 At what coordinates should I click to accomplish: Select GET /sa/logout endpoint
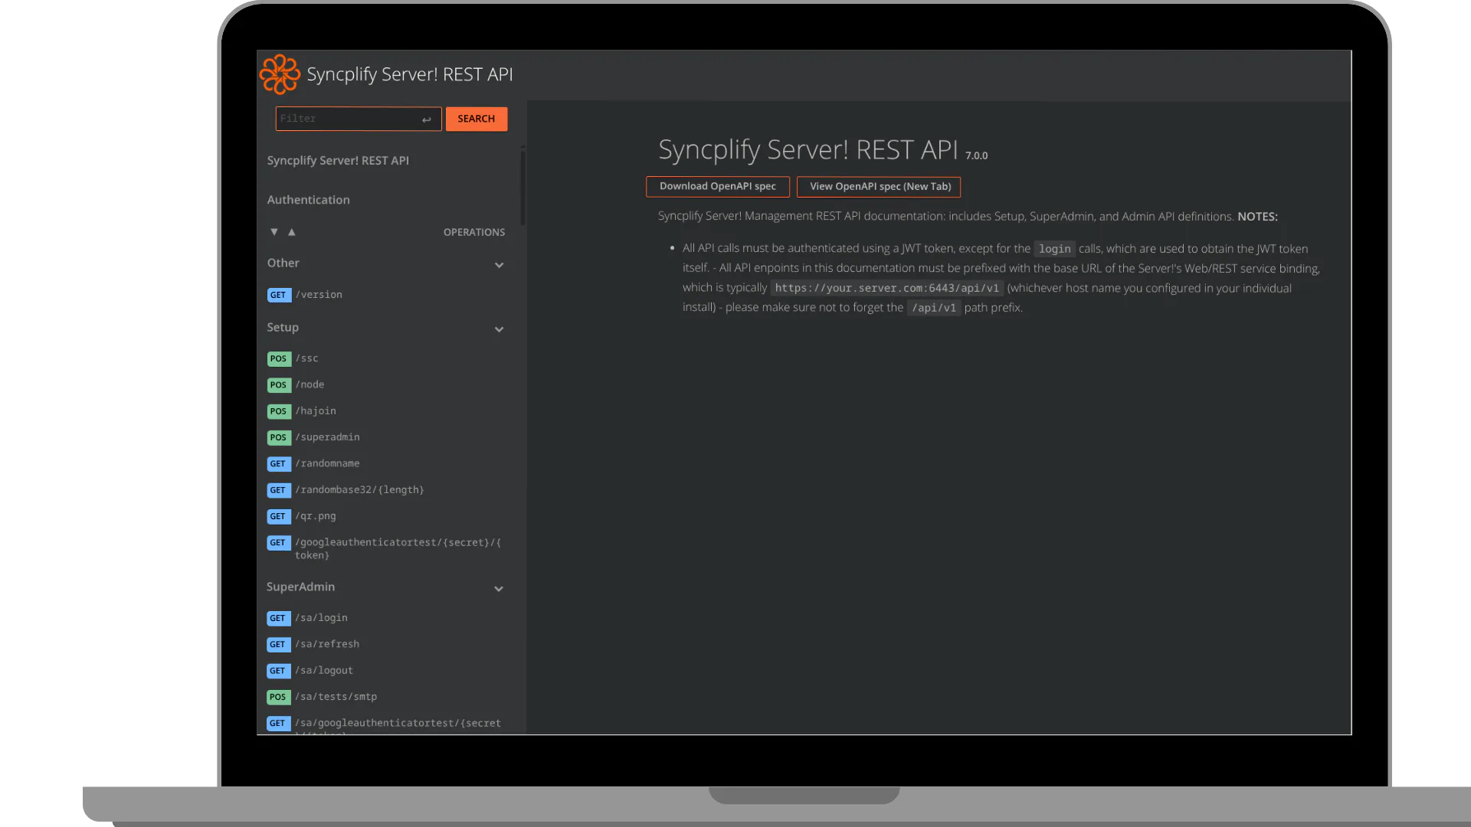point(310,671)
